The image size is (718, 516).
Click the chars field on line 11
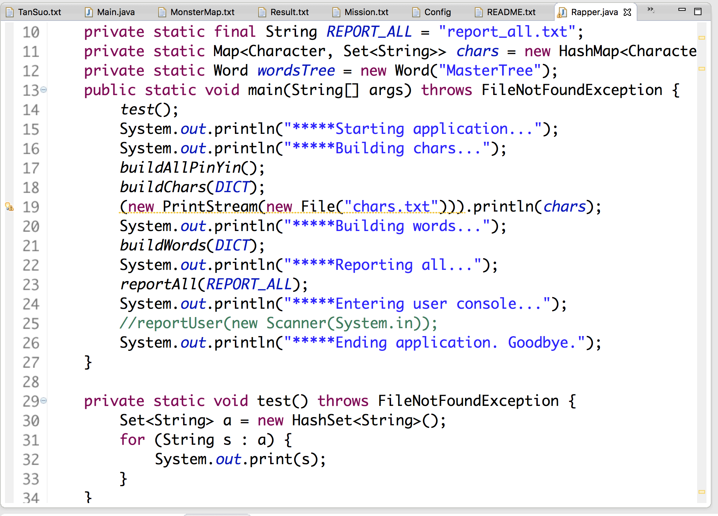[x=477, y=51]
